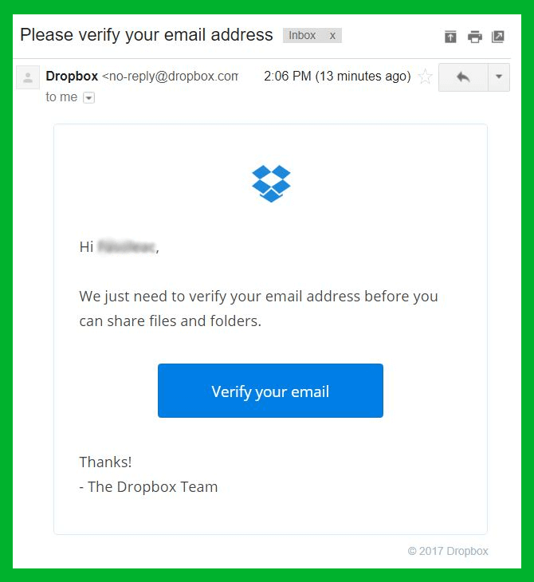Image resolution: width=534 pixels, height=582 pixels.
Task: Click the blurred recipient name after 'Hi'
Action: tap(127, 247)
